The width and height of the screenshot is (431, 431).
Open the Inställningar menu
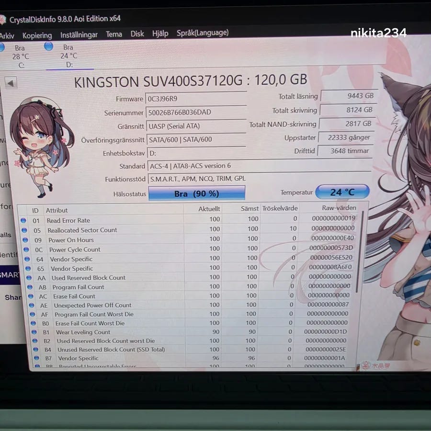79,35
